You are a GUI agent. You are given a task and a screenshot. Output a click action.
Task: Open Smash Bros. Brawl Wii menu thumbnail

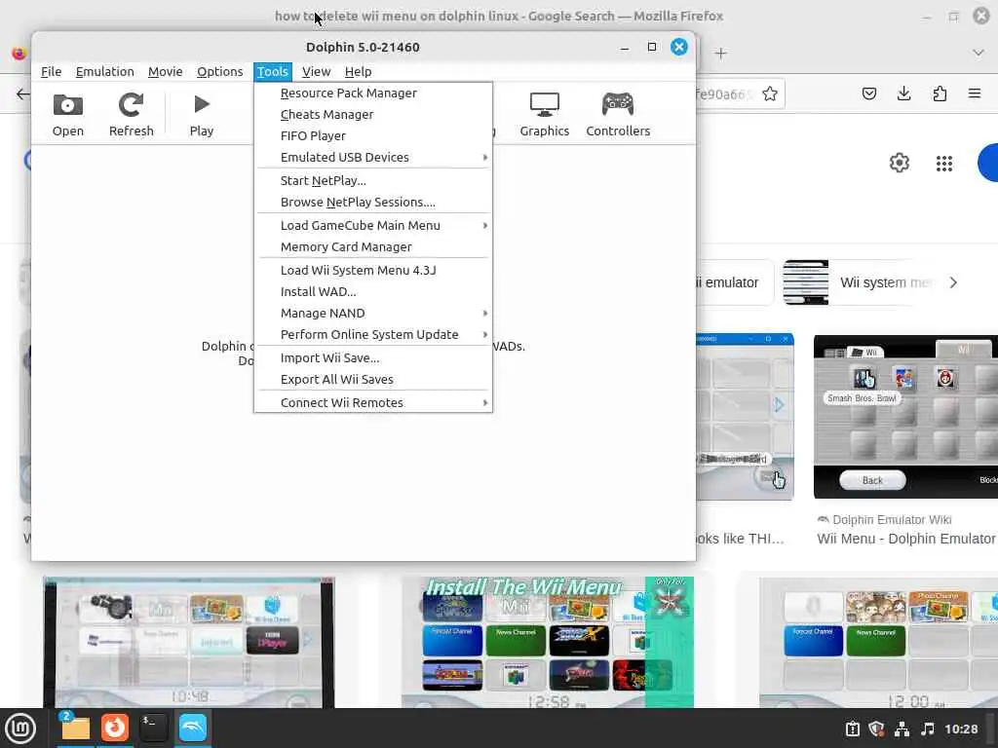(x=905, y=417)
